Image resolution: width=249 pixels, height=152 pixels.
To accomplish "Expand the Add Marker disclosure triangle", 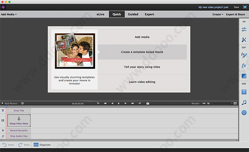I will click(x=2, y=103).
